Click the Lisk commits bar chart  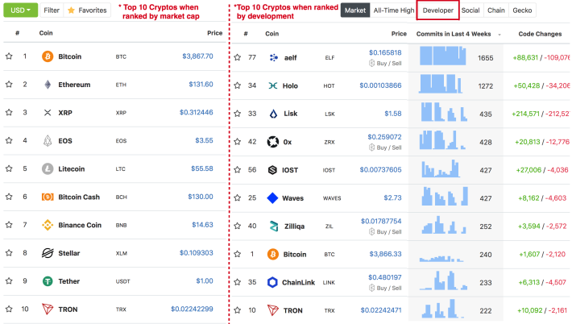444,112
